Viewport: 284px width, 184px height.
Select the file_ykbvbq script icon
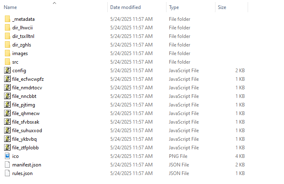pyautogui.click(x=7, y=139)
